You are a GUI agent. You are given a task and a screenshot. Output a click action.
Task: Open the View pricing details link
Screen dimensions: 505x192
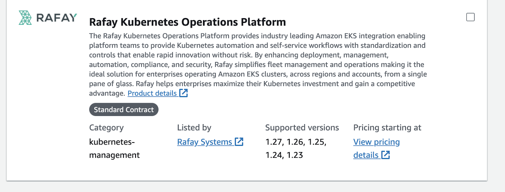point(376,142)
